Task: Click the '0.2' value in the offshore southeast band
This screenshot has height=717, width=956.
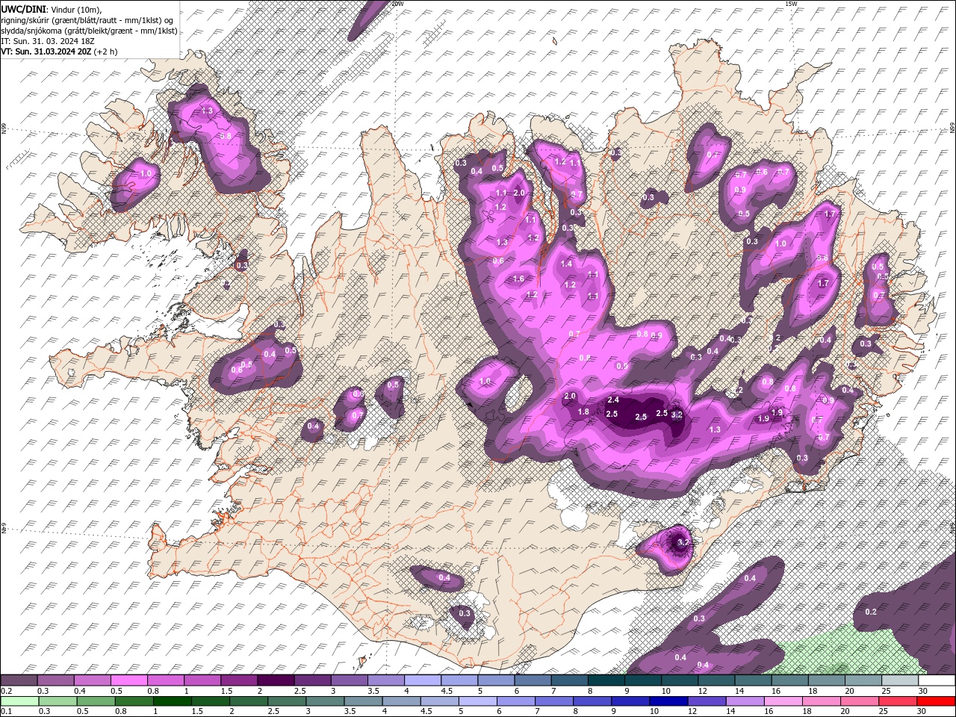Action: pyautogui.click(x=871, y=612)
